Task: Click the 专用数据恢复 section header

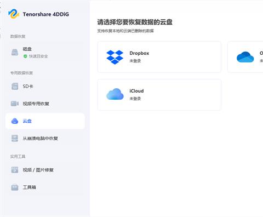Action: point(21,73)
